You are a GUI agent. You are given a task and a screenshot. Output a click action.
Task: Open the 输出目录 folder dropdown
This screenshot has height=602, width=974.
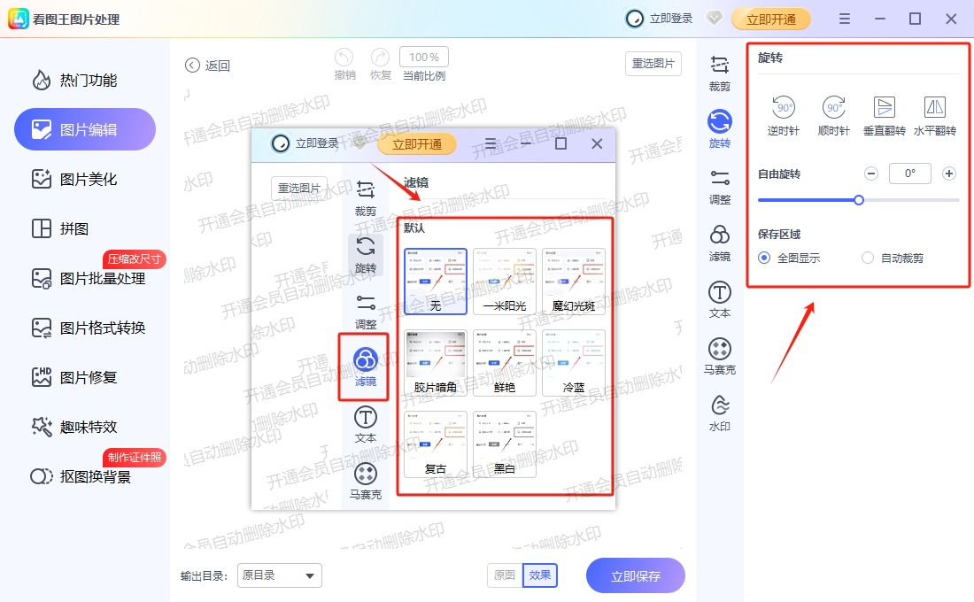279,575
